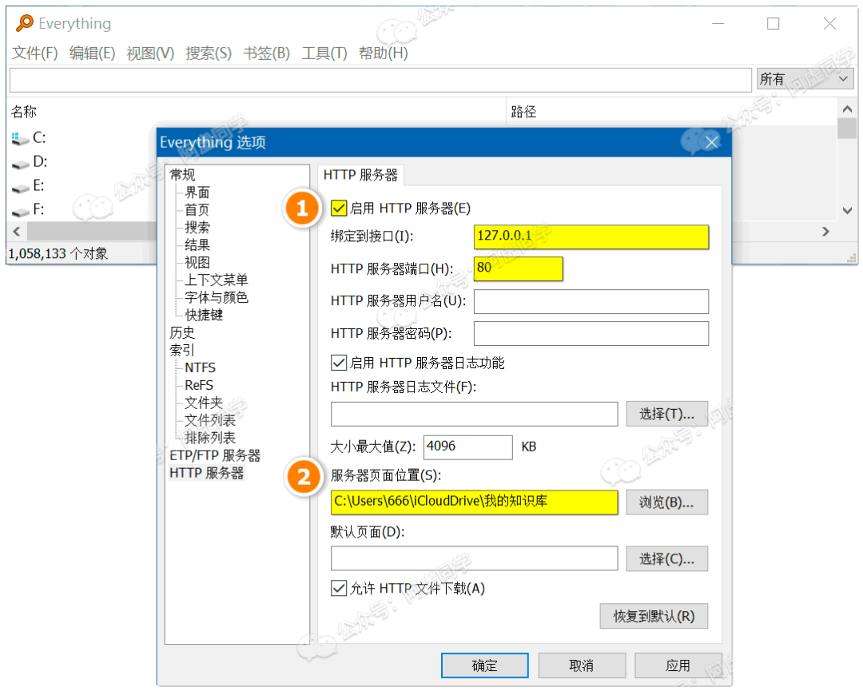Viewport: 863px width, 691px height.
Task: Select 常规 in options tree
Action: coord(182,174)
